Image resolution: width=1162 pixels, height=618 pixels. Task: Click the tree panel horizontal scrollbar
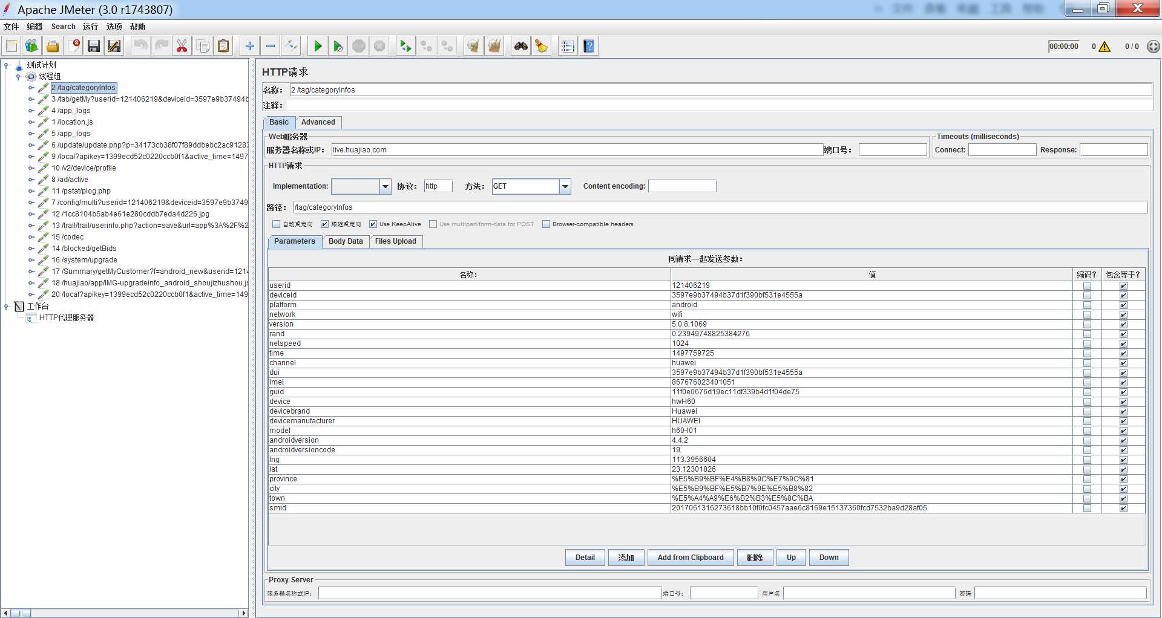tap(125, 613)
